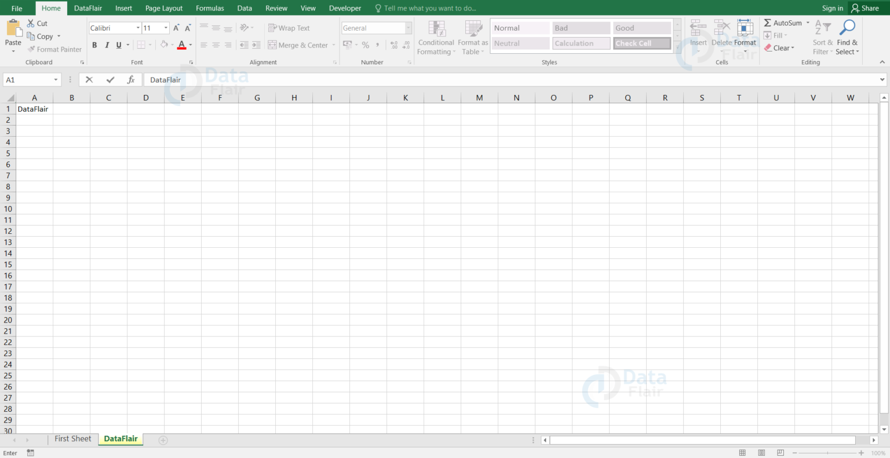
Task: Switch to the Formulas tab
Action: pos(210,8)
